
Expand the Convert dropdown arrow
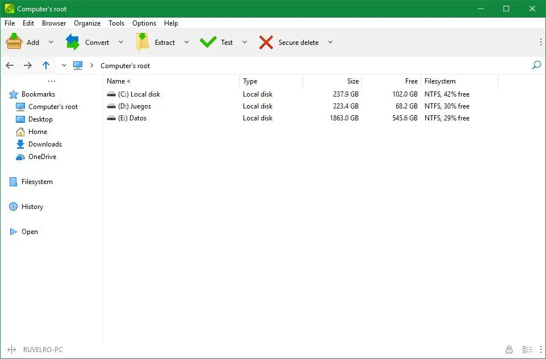tap(121, 42)
